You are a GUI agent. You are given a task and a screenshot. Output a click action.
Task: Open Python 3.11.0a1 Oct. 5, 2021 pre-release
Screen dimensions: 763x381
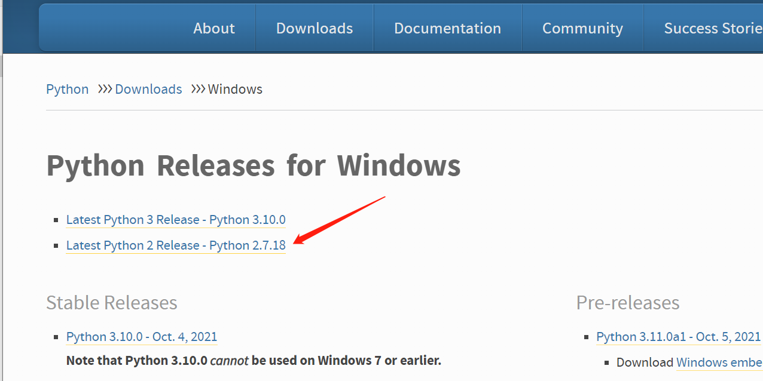click(678, 337)
